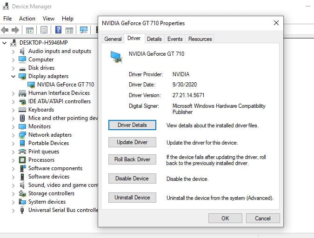Screen dimensions: 314x238
Task: Switch to the General tab
Action: click(113, 39)
